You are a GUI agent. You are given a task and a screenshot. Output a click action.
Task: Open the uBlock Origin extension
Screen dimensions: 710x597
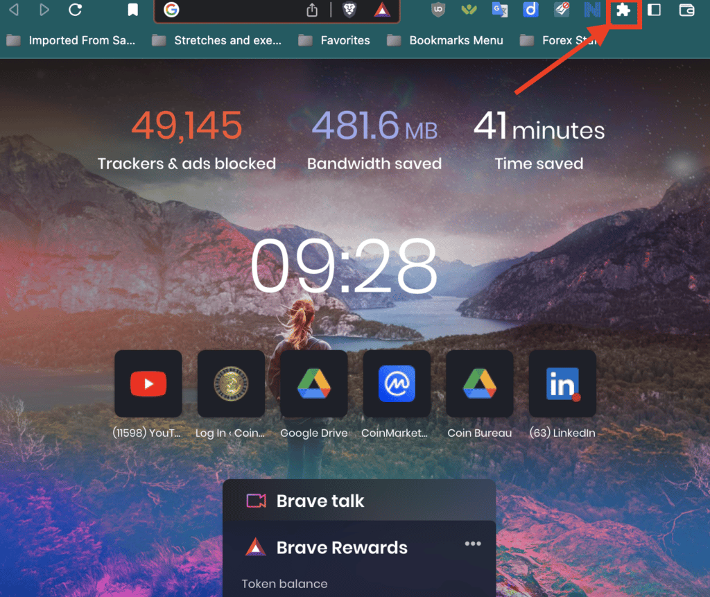(x=438, y=10)
